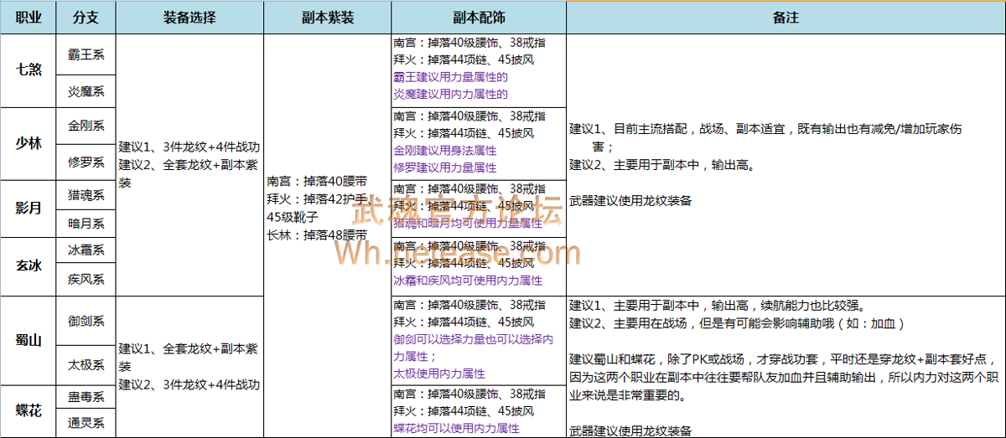The width and height of the screenshot is (1006, 438).
Task: Select the 玄冰 class cell
Action: click(x=28, y=265)
